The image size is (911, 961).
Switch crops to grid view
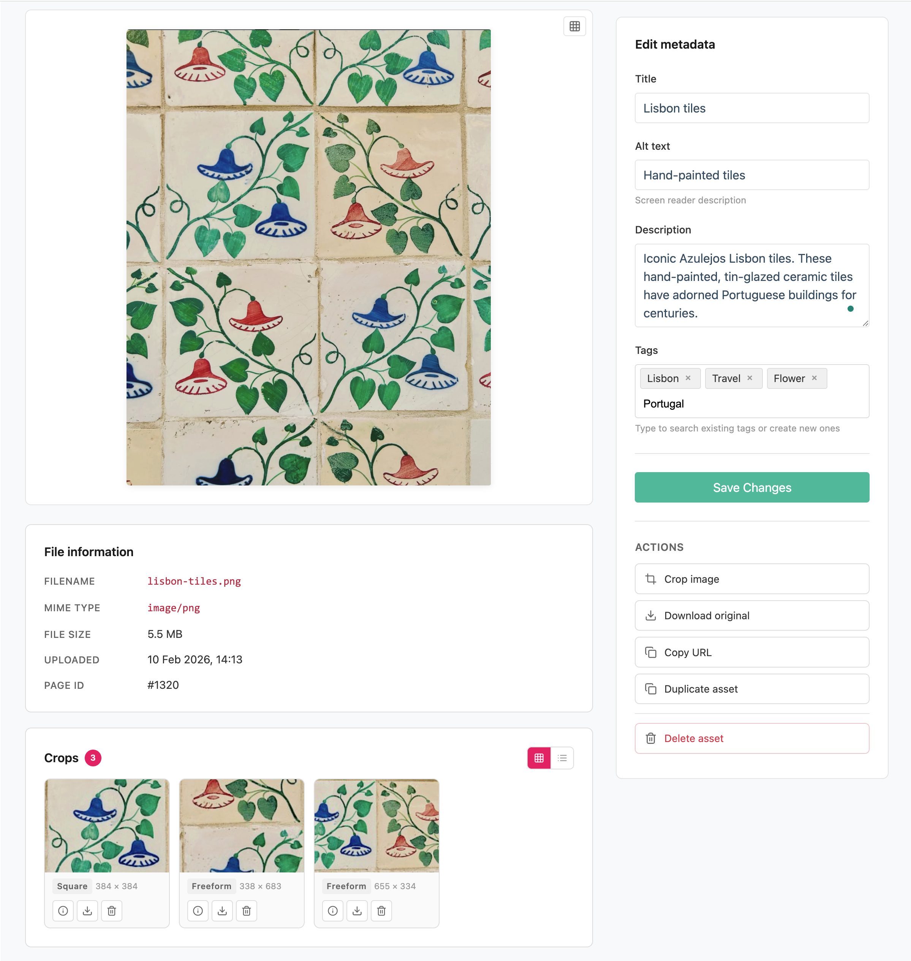pos(539,758)
